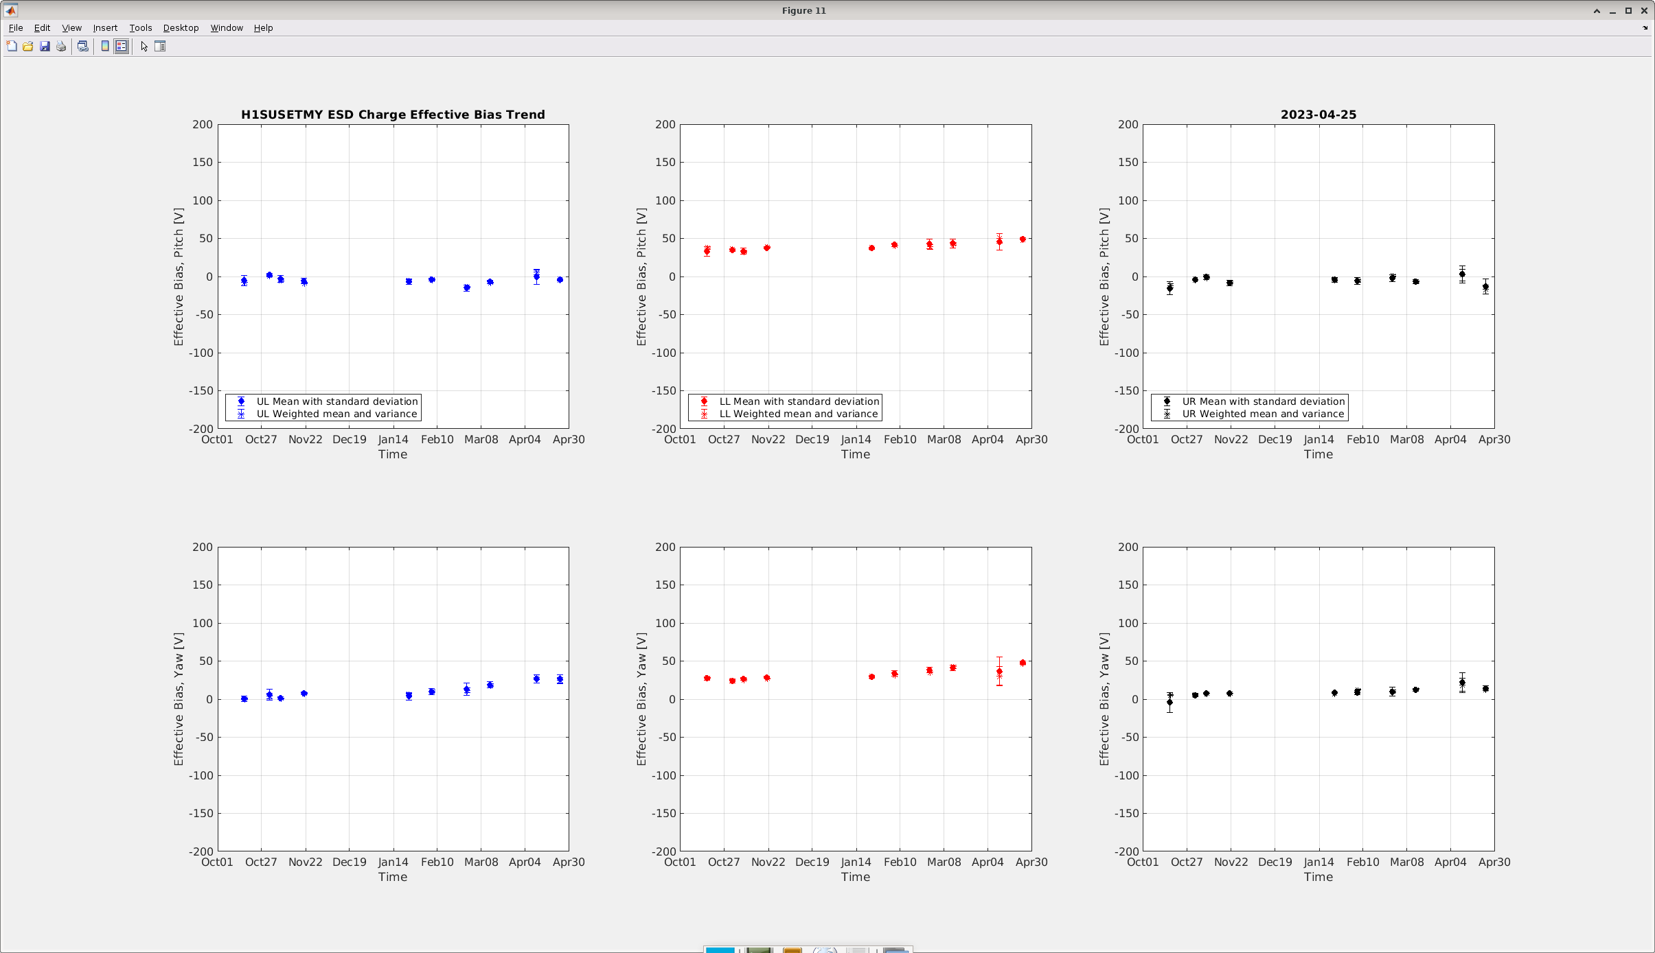Close the Figure 11 window
Viewport: 1655px width, 953px height.
coord(1644,11)
